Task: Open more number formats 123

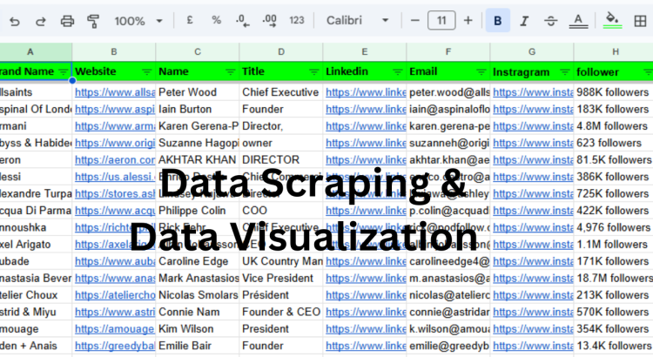Action: pos(297,20)
